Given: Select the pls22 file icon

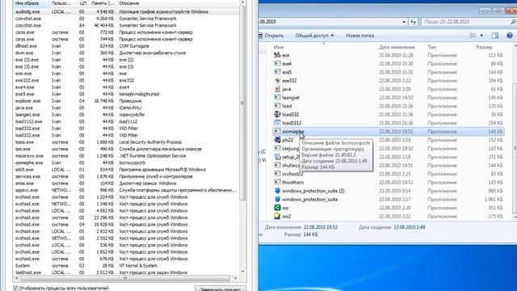Looking at the screenshot, I should [x=277, y=140].
